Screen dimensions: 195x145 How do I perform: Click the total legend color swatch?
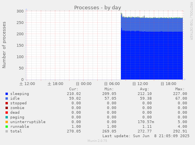[x=7, y=131]
